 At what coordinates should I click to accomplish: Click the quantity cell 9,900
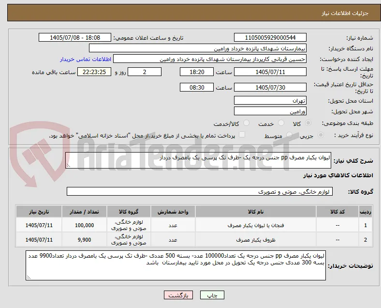pos(84,240)
